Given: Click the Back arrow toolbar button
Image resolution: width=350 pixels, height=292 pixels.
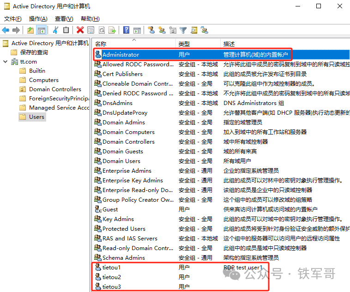Looking at the screenshot, I should (x=6, y=30).
